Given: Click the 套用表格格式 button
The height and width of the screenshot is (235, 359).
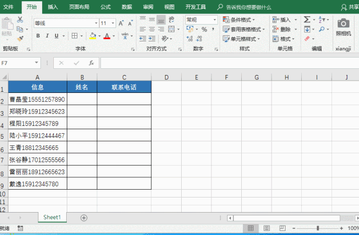Looking at the screenshot, I should click(x=243, y=29).
